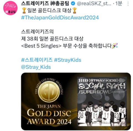Click the globe icon on album cover
This screenshot has height=131, width=133.
(x=122, y=80)
